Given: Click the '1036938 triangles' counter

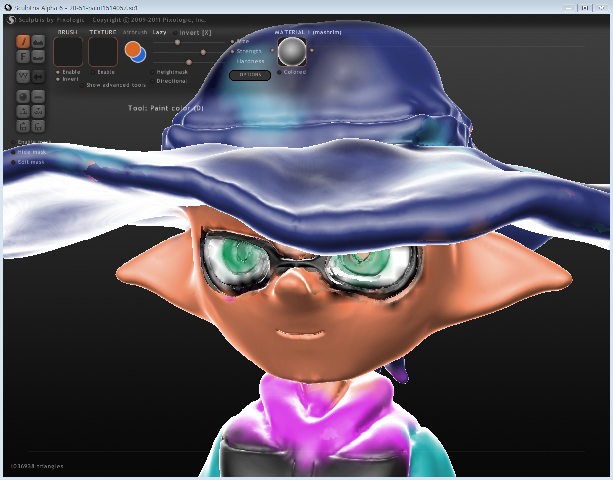Looking at the screenshot, I should 37,467.
